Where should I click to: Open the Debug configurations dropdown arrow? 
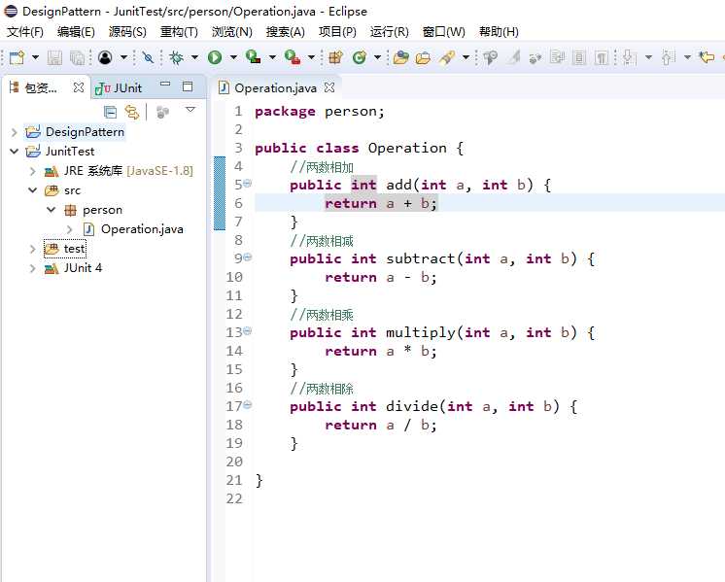point(194,57)
